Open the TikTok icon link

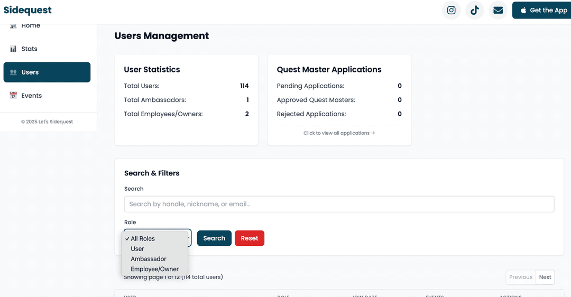tap(474, 11)
